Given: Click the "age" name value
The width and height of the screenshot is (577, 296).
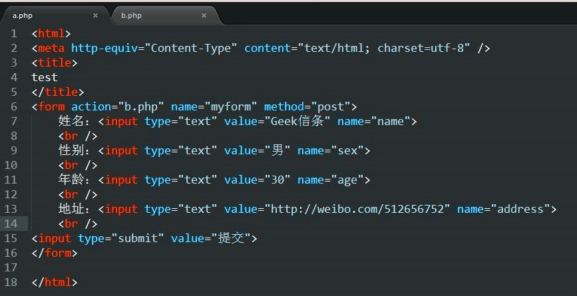Looking at the screenshot, I should (x=347, y=180).
